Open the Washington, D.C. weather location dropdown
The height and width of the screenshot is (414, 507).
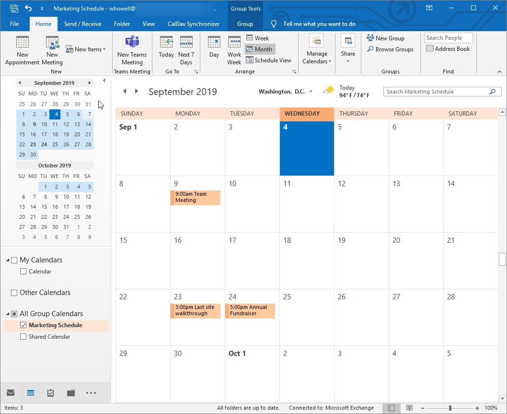(311, 92)
